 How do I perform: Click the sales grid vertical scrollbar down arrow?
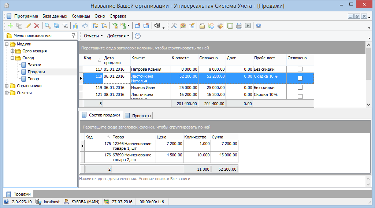coord(368,105)
